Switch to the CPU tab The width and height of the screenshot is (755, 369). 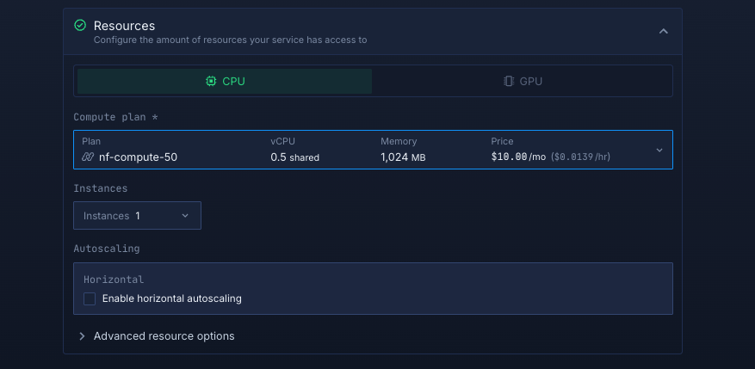coord(225,82)
